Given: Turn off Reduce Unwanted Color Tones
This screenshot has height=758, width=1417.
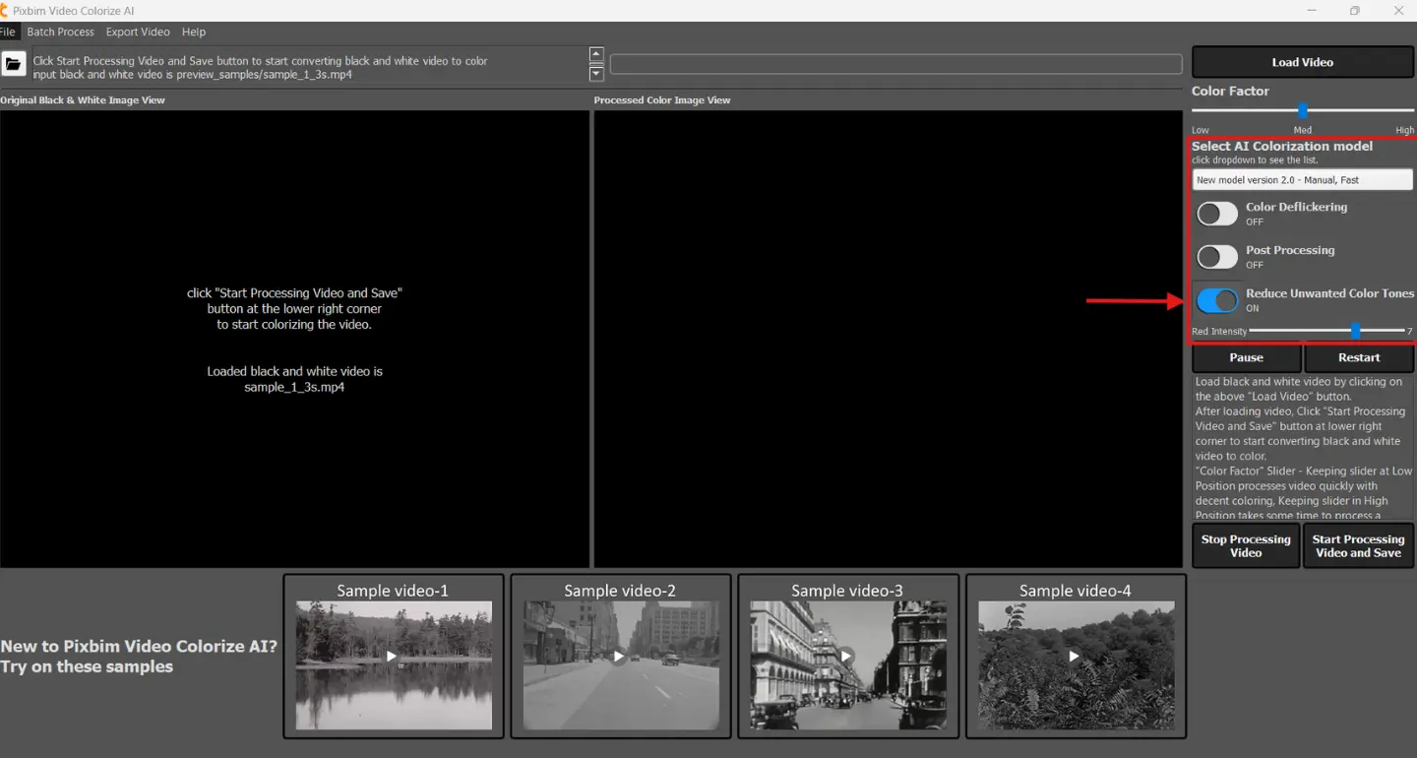Looking at the screenshot, I should (x=1217, y=300).
